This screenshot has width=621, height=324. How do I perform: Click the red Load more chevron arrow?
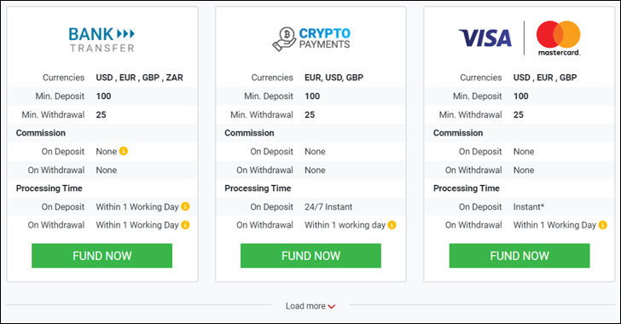click(332, 307)
